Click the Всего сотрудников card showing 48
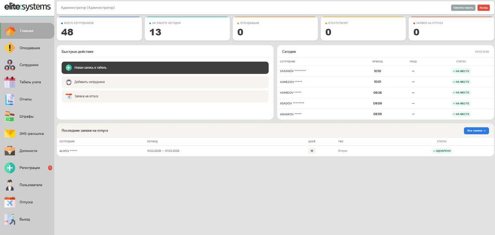 click(99, 29)
